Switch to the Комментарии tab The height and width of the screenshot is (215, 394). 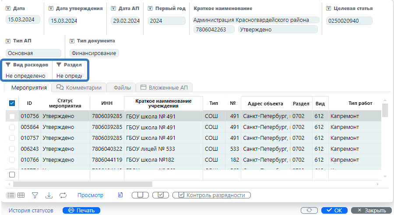point(79,87)
